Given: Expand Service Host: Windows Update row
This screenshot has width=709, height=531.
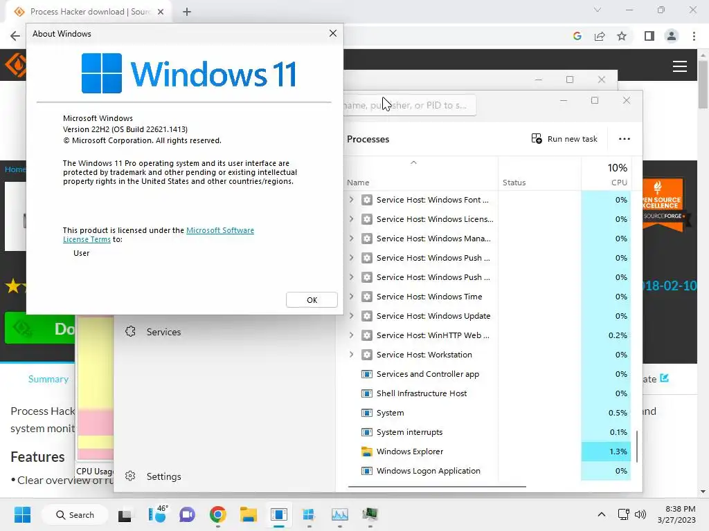Looking at the screenshot, I should point(351,316).
